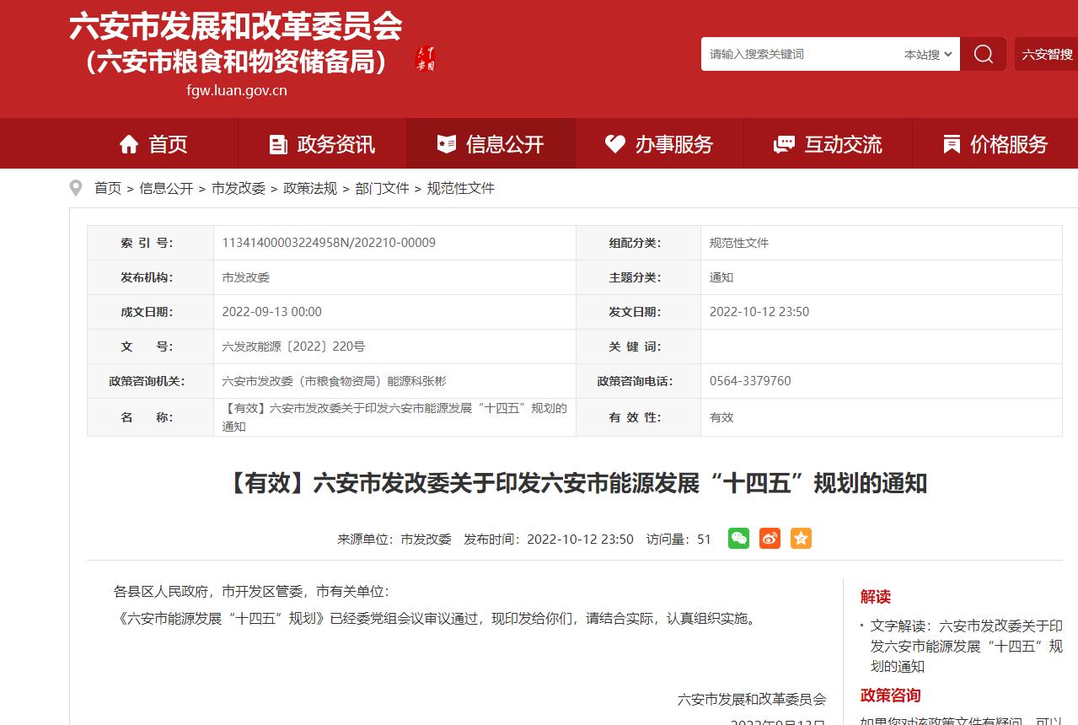
Task: Select the 互动交流 menu item
Action: coord(829,143)
